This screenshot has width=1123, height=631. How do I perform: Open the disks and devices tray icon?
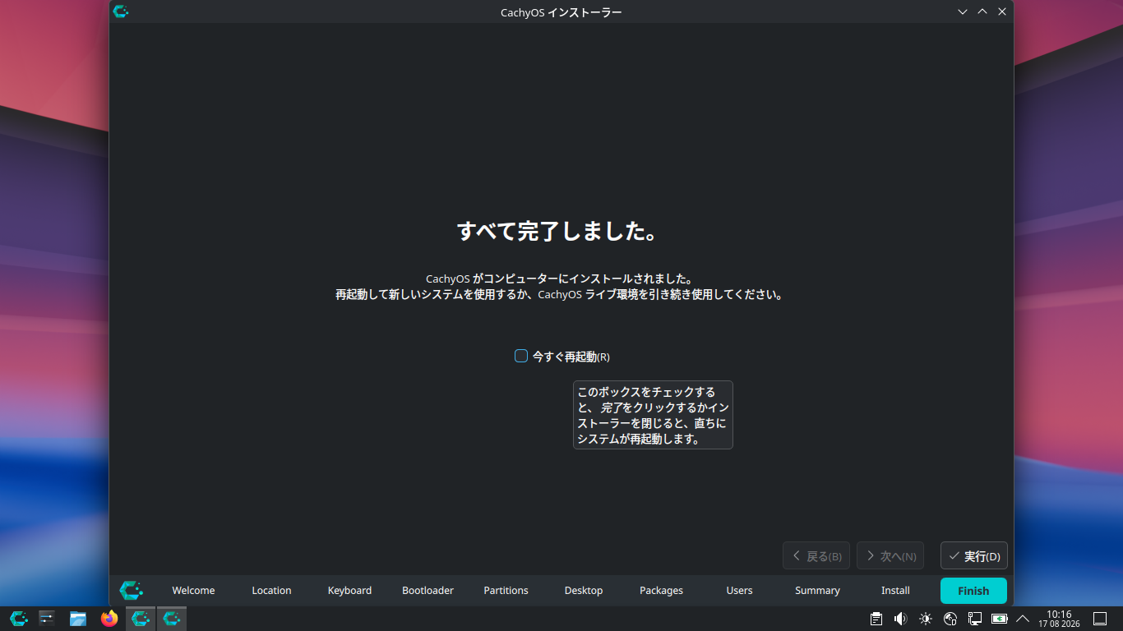click(x=950, y=619)
